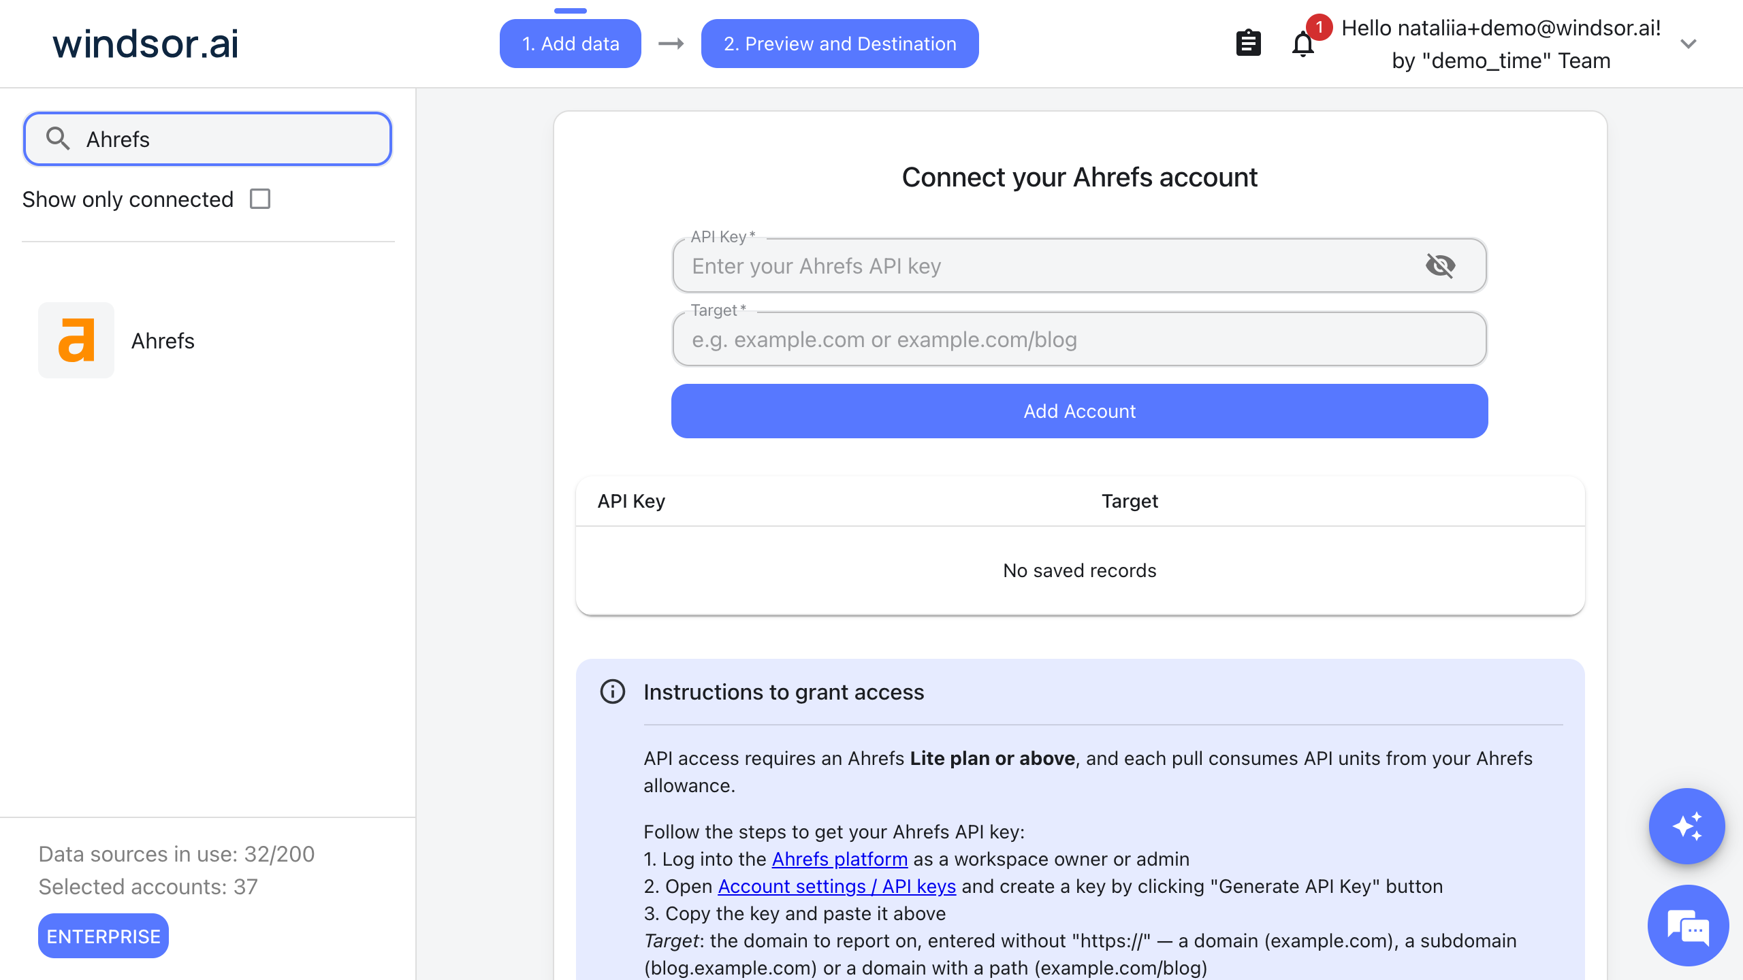The width and height of the screenshot is (1743, 980).
Task: Click "Instructions to grant access" heading
Action: pos(784,691)
